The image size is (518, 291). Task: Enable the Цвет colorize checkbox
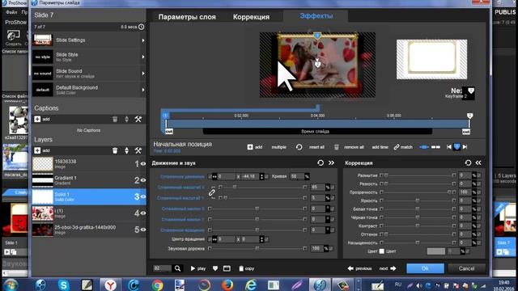pyautogui.click(x=382, y=251)
